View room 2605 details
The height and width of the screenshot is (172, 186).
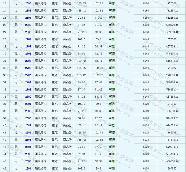click(28, 132)
